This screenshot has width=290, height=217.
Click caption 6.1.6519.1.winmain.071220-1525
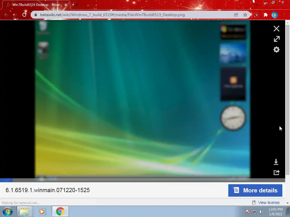point(48,190)
